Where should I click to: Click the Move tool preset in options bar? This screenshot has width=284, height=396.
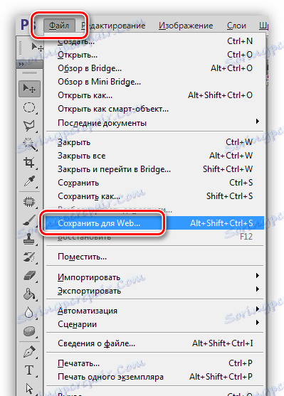[37, 47]
